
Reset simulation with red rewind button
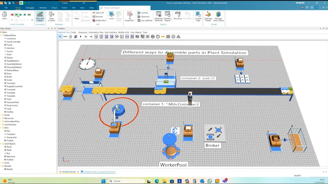tap(12, 15)
